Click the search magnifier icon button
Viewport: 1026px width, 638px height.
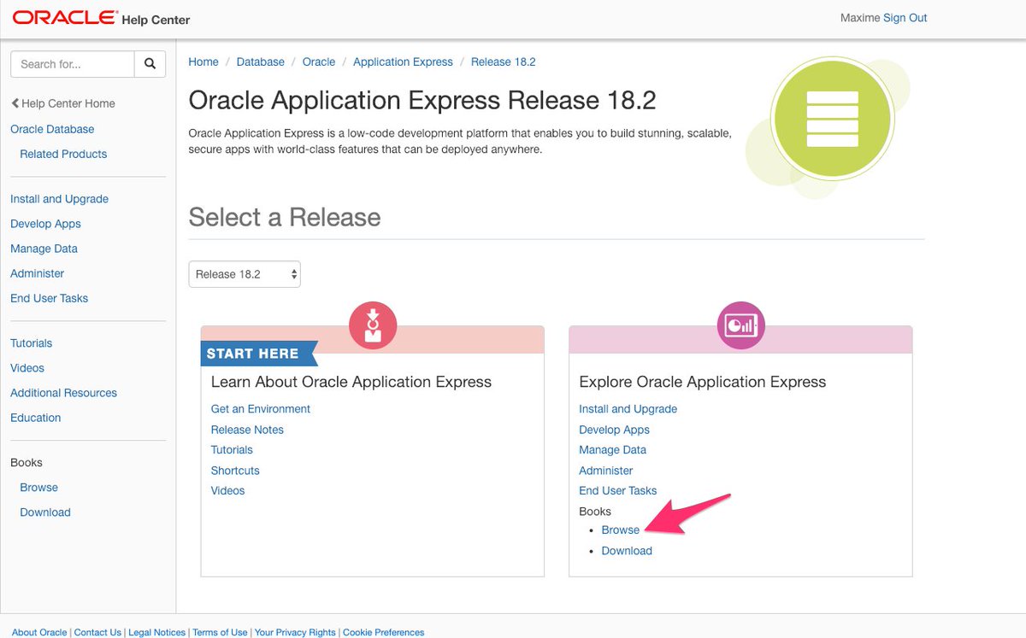[150, 64]
